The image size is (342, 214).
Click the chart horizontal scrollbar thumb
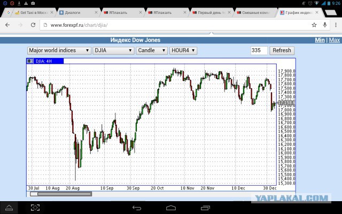(64, 194)
